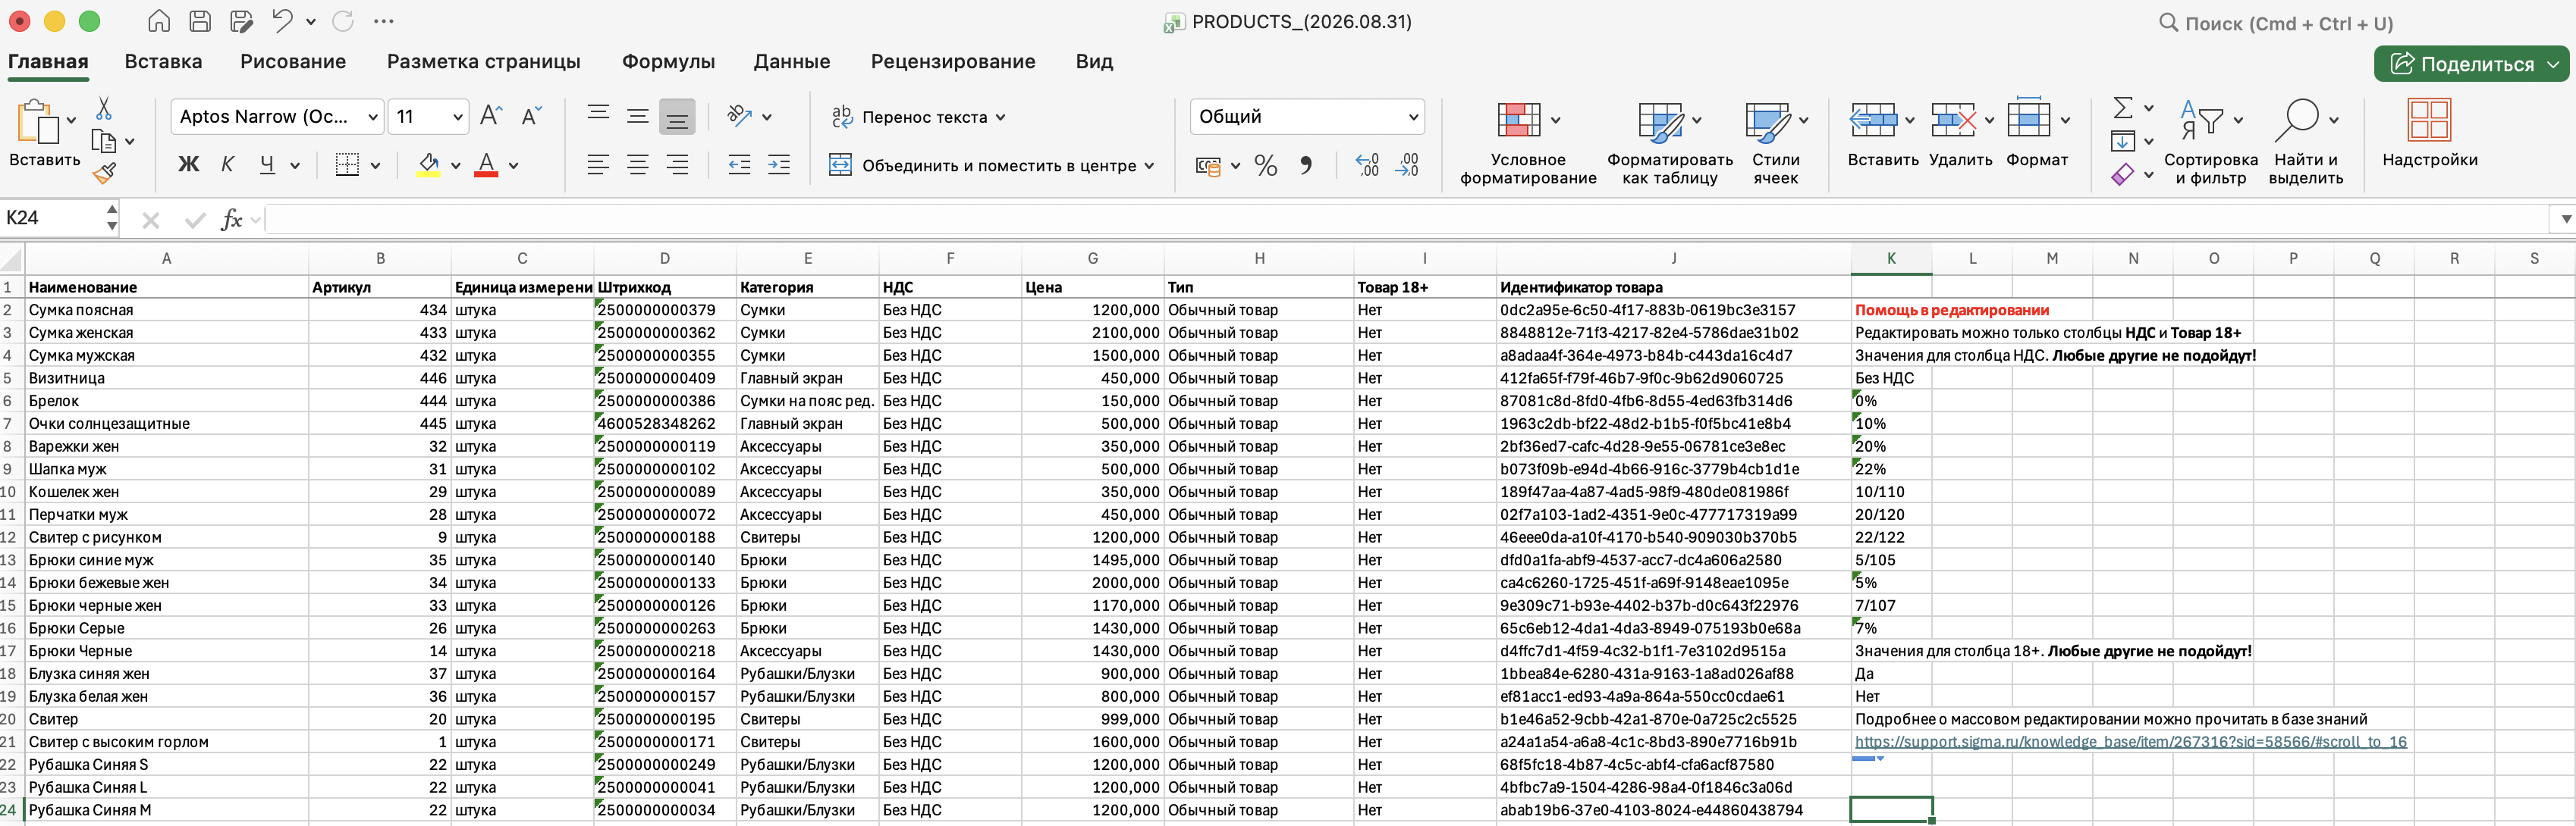Undo the last action
Image resolution: width=2576 pixels, height=826 pixels.
tap(283, 21)
